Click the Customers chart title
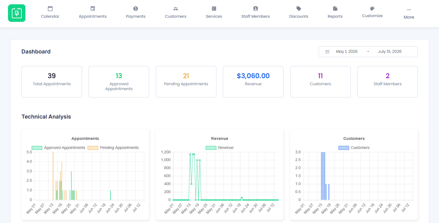Viewport: 439px width, 223px height. [x=354, y=139]
